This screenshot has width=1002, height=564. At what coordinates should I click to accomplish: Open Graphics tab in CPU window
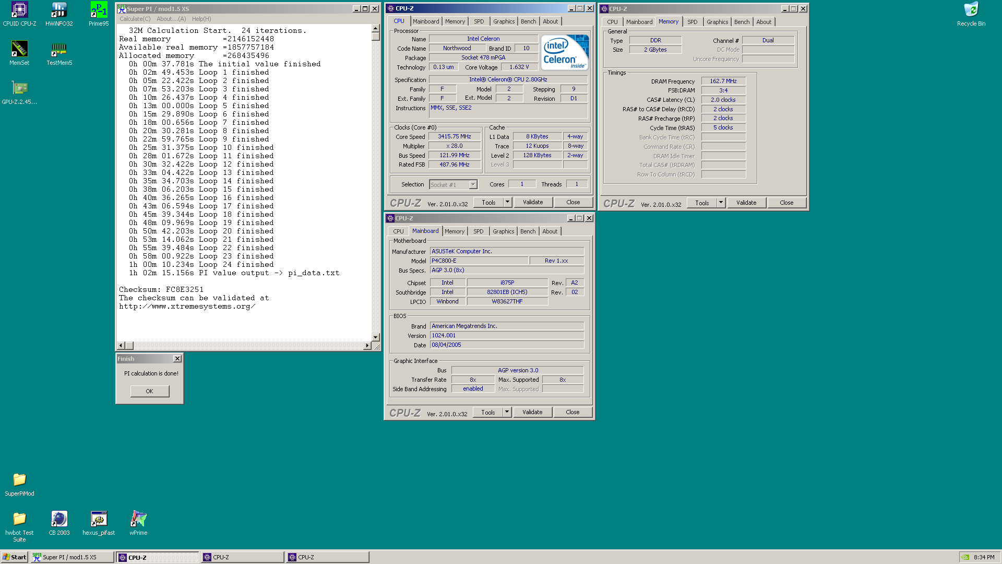504,21
